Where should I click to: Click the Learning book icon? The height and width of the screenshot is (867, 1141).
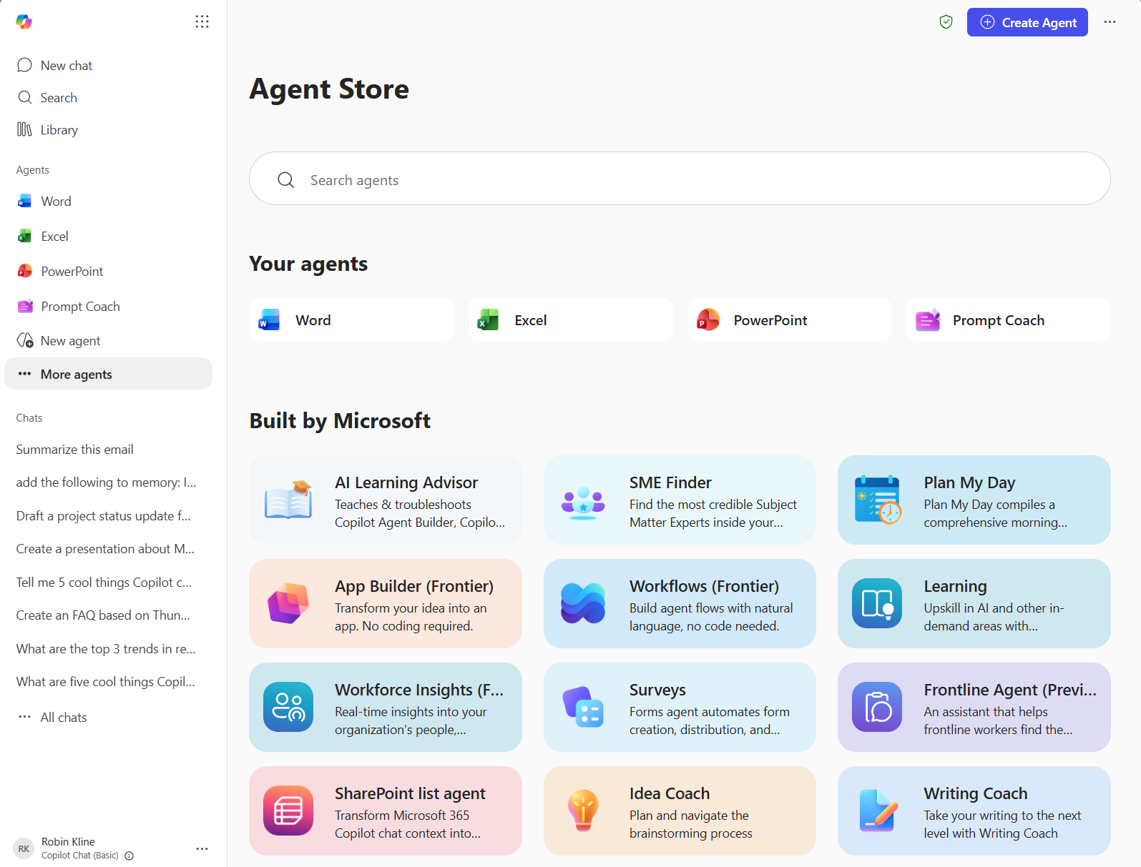tap(877, 603)
